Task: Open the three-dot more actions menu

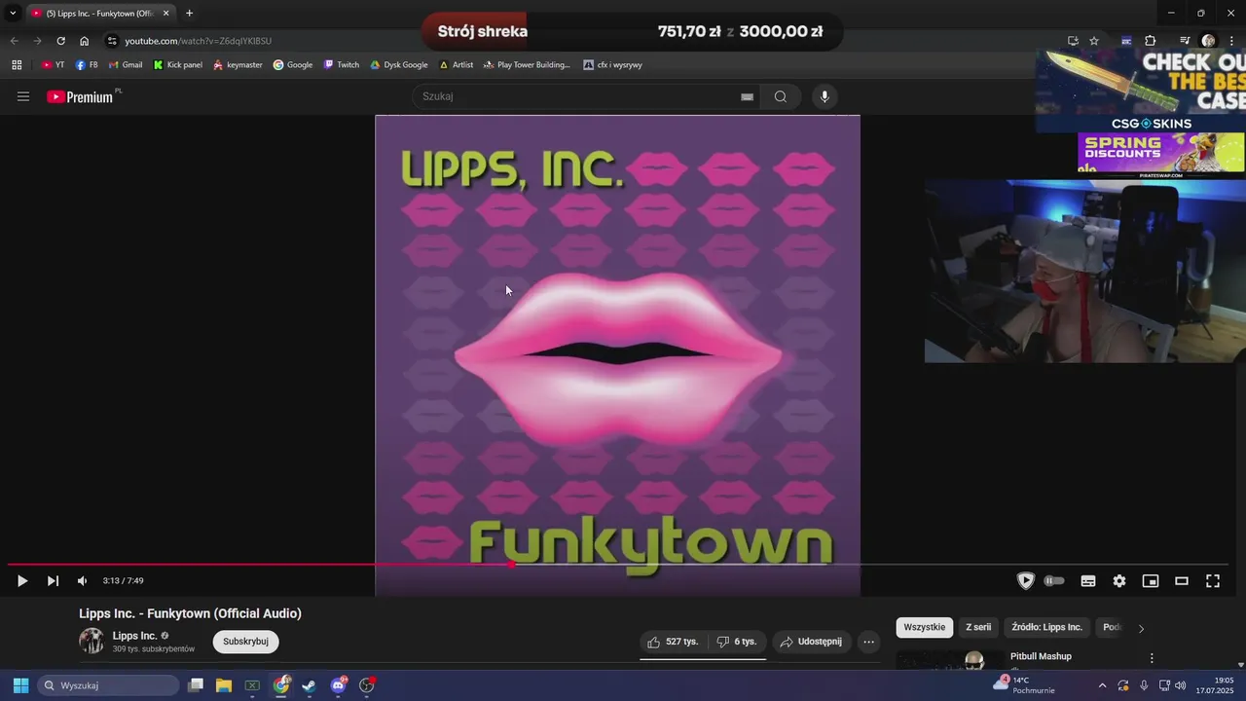Action: coord(869,642)
